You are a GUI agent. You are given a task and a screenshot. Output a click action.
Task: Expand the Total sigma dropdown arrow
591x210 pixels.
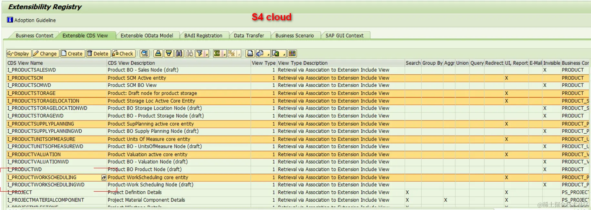224,53
